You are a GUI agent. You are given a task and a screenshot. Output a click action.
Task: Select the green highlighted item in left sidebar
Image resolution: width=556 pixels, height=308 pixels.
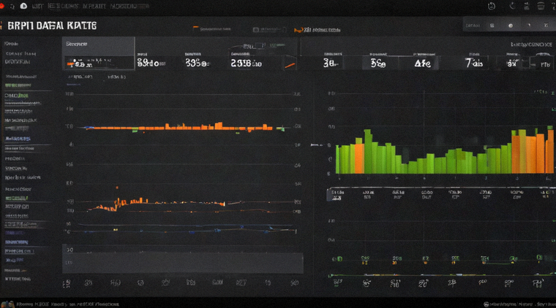click(18, 85)
